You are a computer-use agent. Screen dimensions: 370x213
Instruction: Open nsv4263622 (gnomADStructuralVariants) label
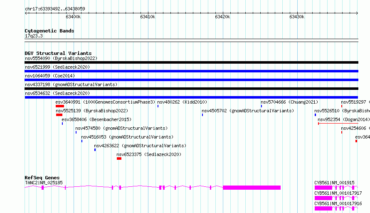coord(140,146)
